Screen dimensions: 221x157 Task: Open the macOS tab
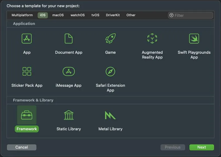click(x=58, y=15)
